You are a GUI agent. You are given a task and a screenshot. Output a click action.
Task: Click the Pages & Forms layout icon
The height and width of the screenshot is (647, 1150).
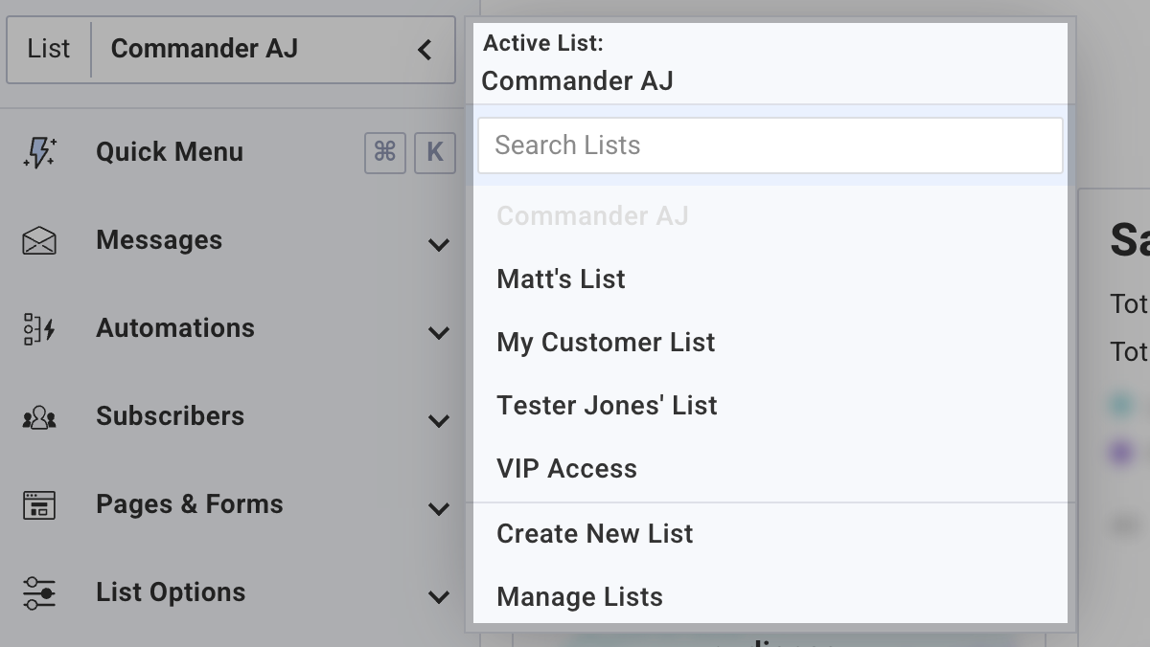tap(39, 505)
